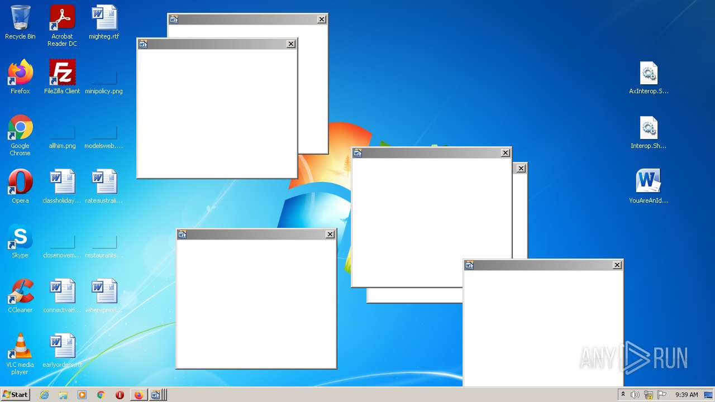
Task: Switch to the Word taskbar button
Action: [157, 395]
